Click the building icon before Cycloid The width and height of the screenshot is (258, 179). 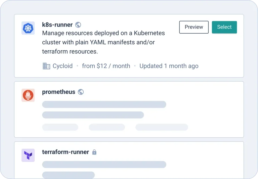[x=46, y=66]
